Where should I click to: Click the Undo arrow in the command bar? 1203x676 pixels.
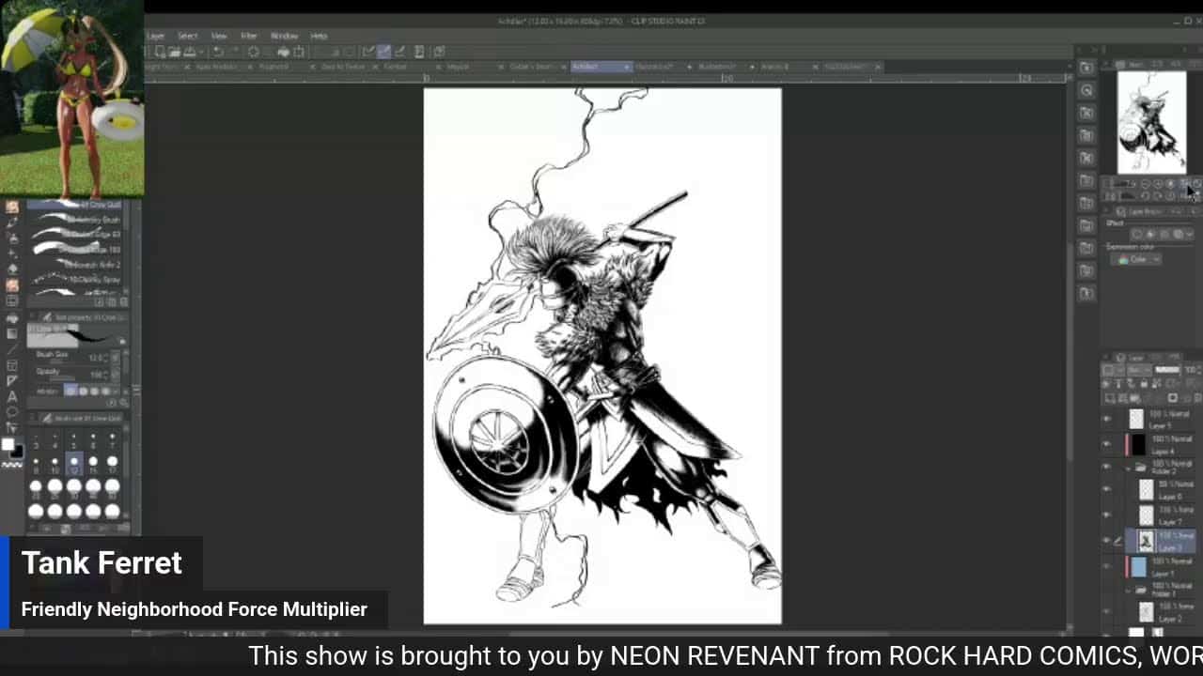[x=219, y=52]
